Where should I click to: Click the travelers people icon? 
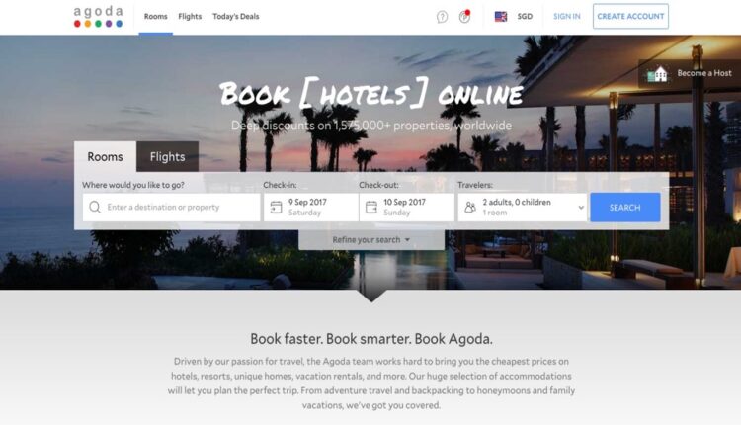click(470, 207)
